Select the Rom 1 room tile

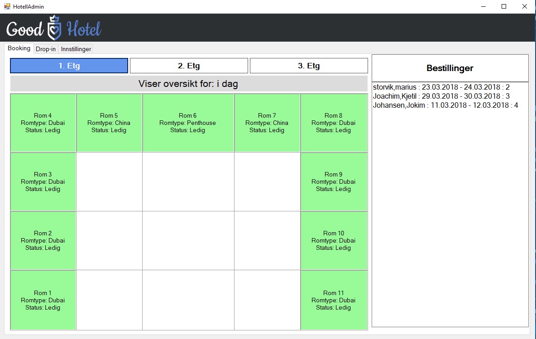coord(43,300)
